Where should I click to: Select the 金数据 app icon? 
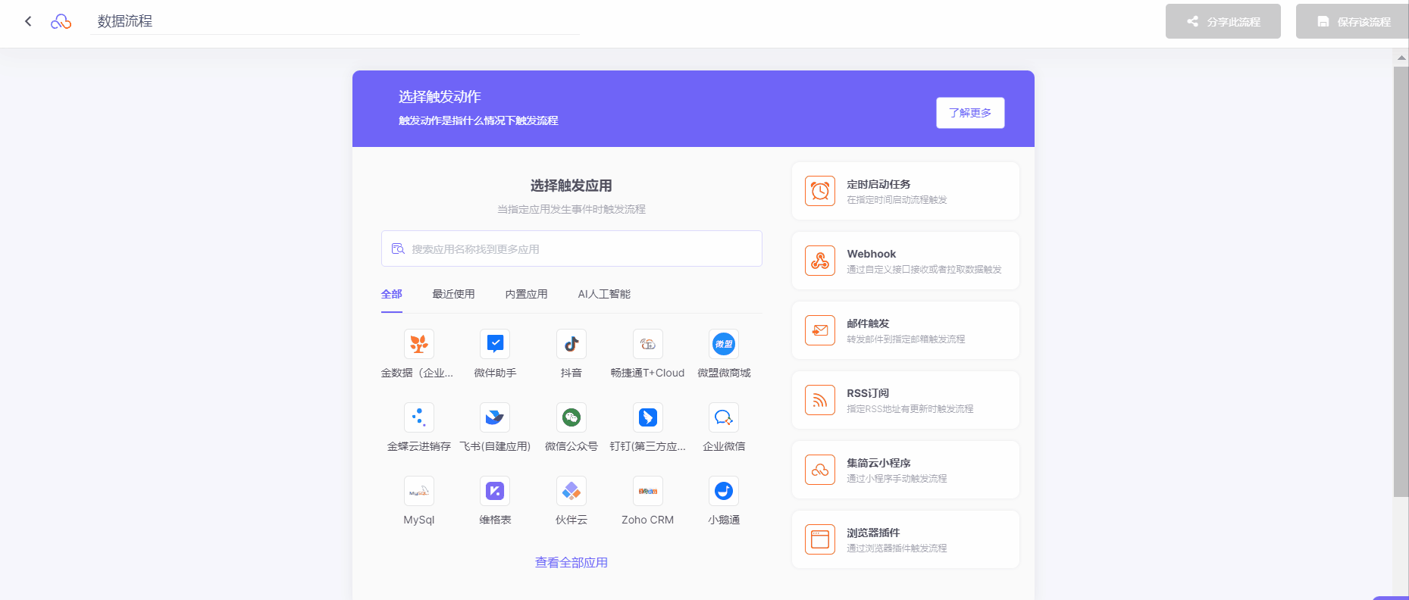click(419, 344)
